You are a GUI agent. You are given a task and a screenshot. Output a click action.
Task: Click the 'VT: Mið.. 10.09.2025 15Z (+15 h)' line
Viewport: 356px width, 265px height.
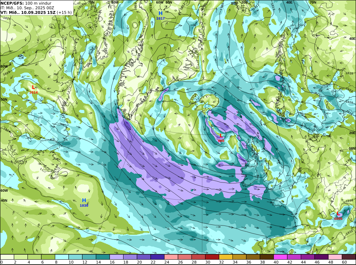coord(36,12)
